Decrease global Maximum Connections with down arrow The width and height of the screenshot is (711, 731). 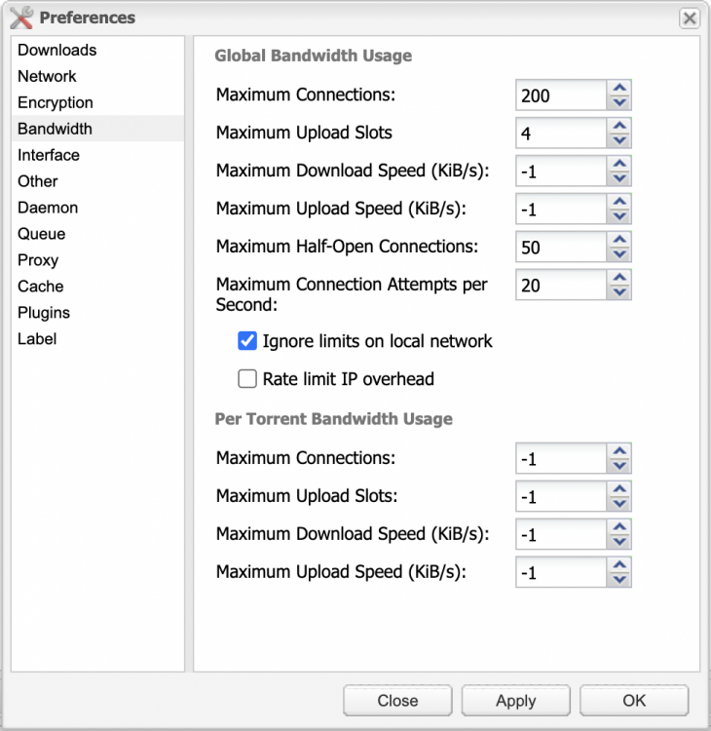(x=619, y=102)
